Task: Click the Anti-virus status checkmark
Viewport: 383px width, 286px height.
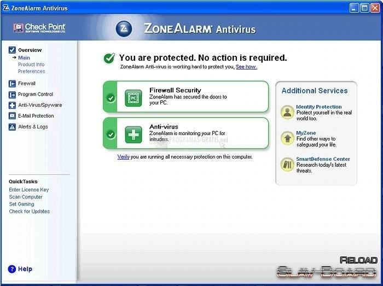Action: [x=111, y=135]
